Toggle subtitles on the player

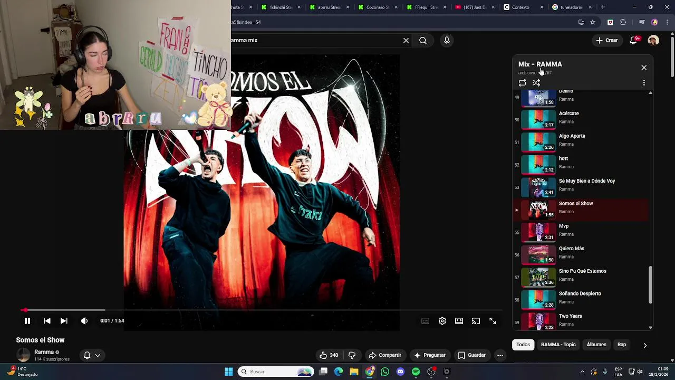tap(426, 321)
